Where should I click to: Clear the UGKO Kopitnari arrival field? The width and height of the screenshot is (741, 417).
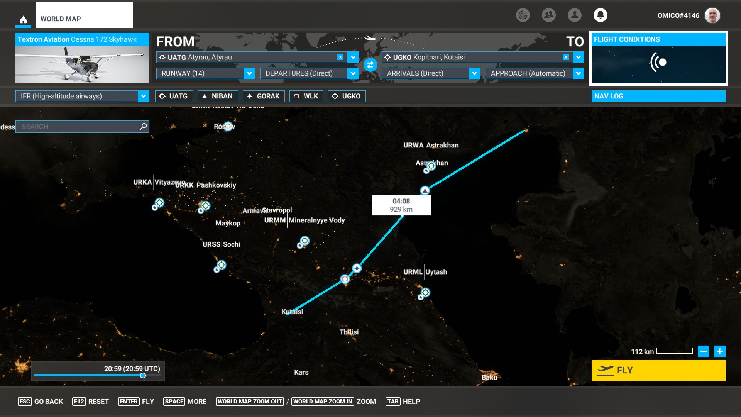pos(565,57)
